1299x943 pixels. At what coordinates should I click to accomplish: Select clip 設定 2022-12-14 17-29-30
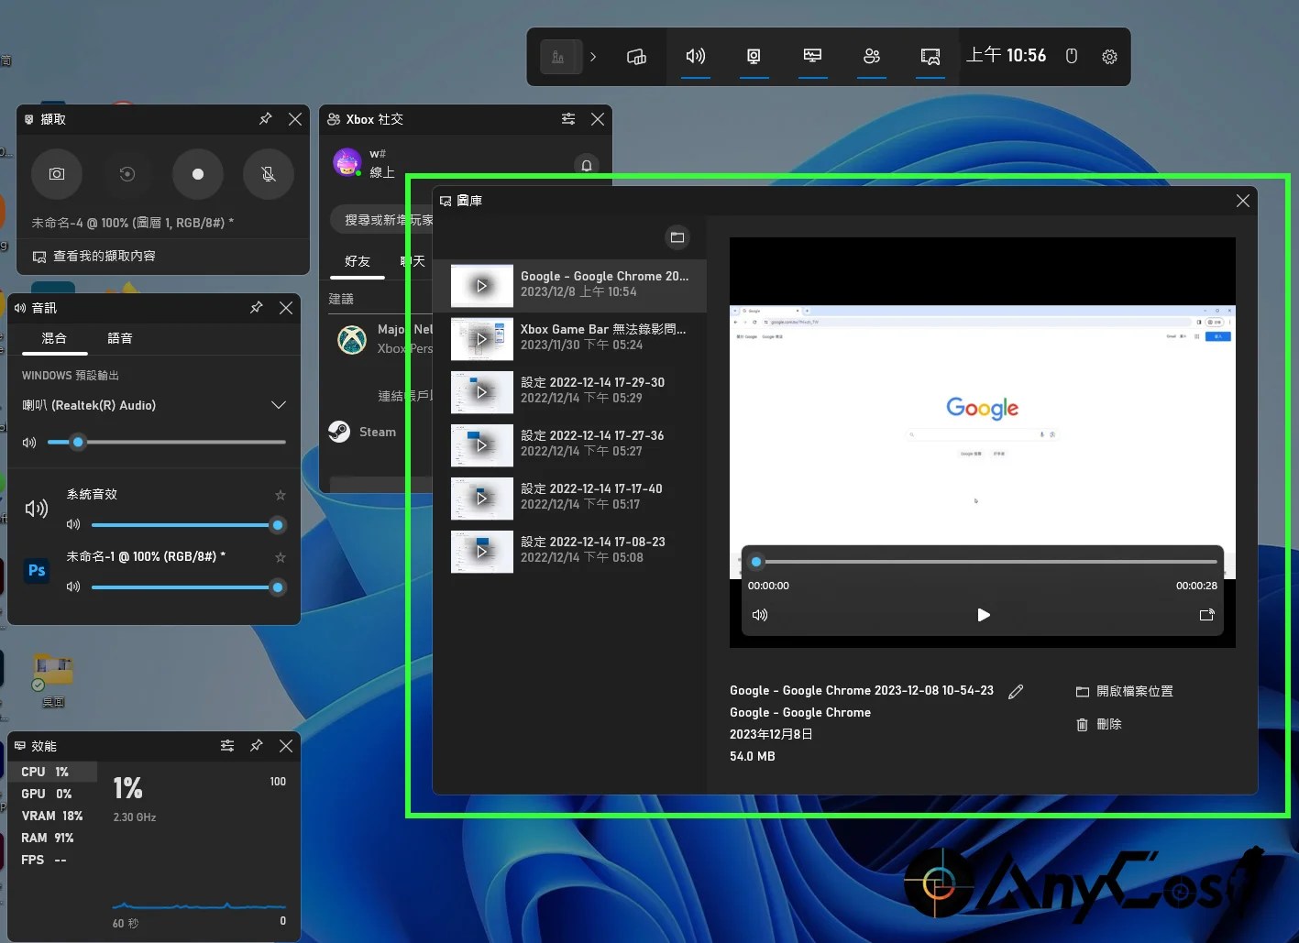569,391
